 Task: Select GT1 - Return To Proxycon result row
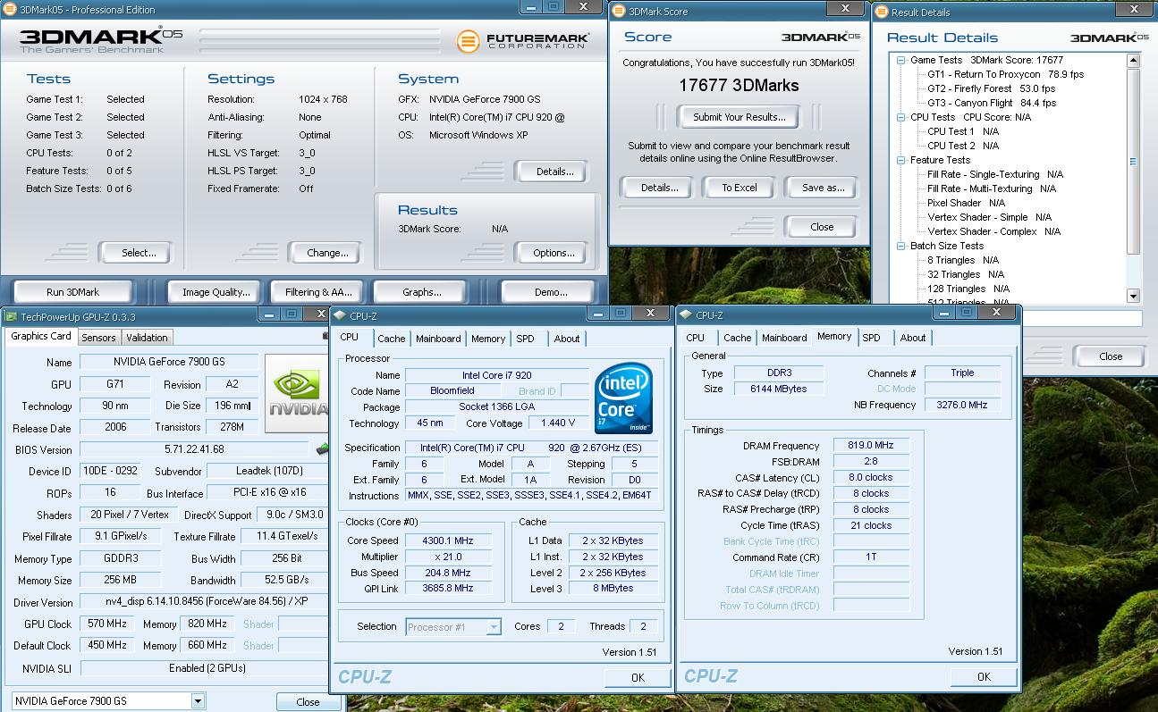pos(1005,74)
